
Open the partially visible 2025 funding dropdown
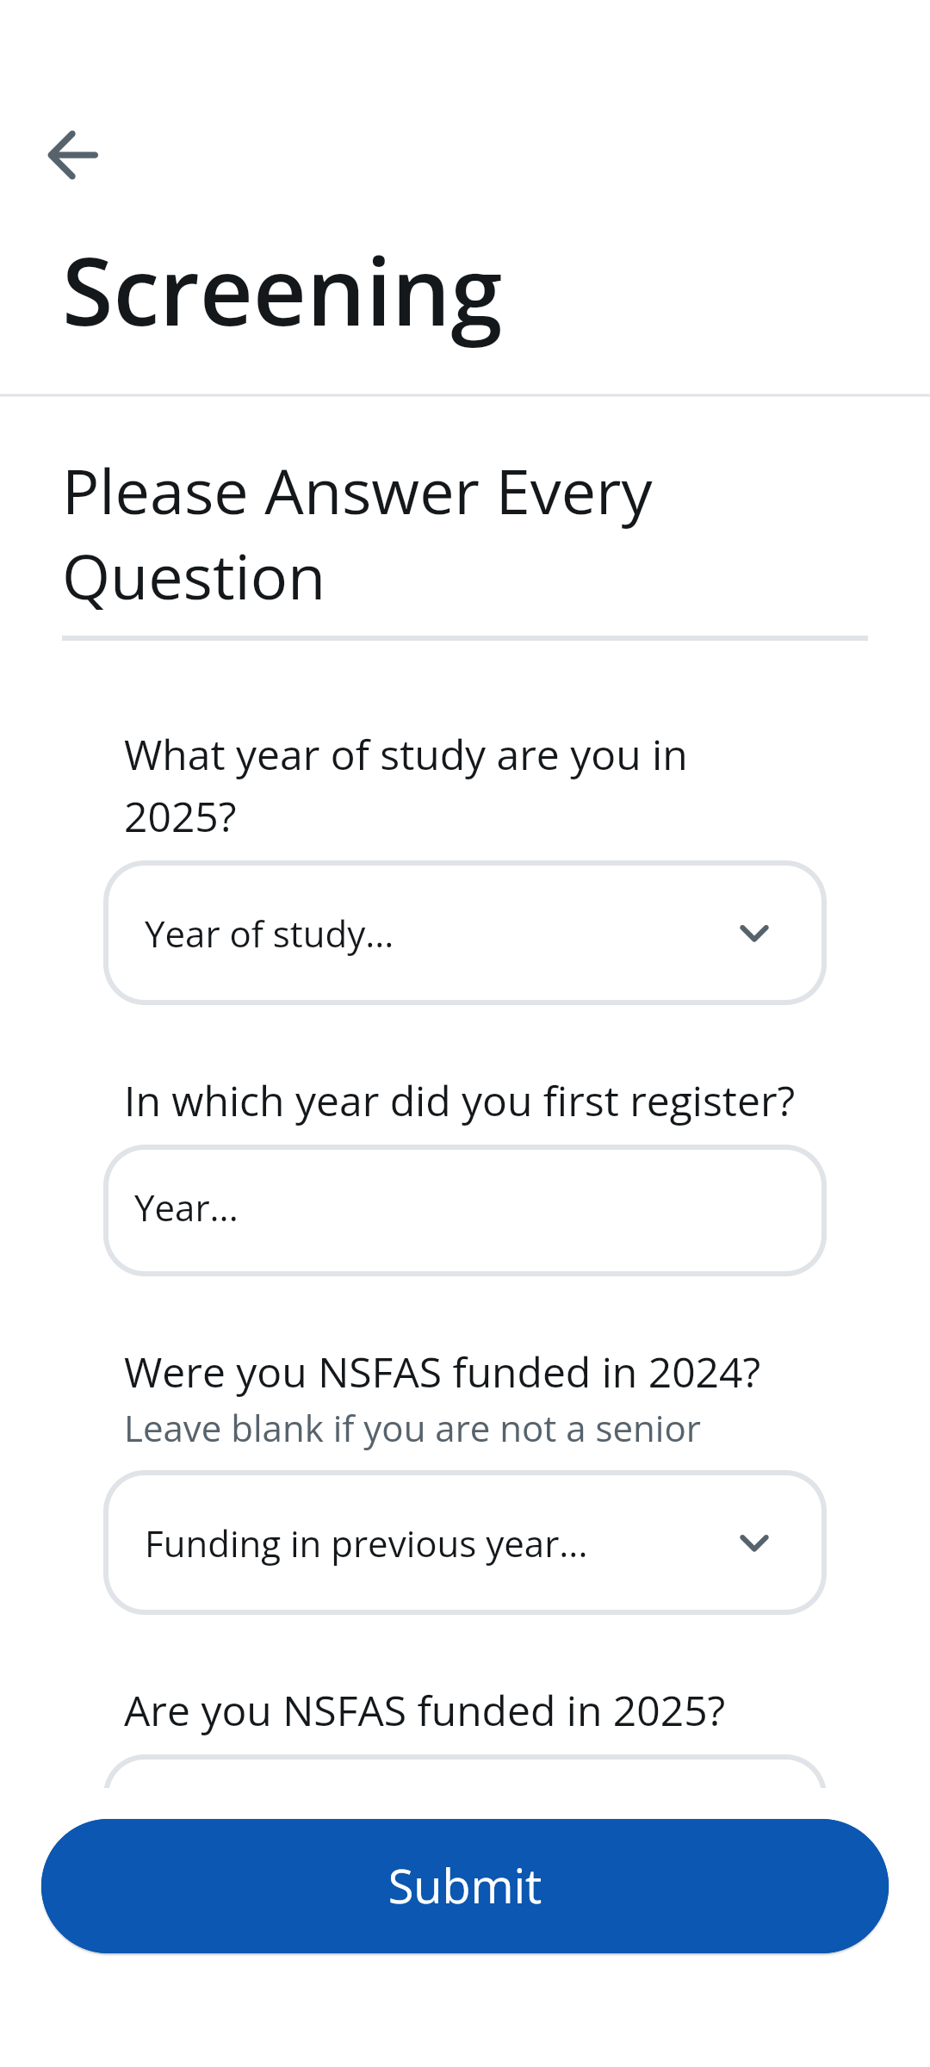[465, 1772]
